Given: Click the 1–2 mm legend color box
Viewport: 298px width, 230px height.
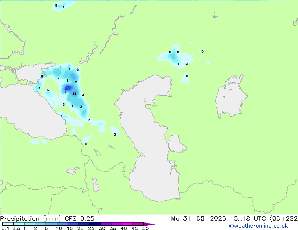Looking at the screenshot, I should tap(30, 224).
